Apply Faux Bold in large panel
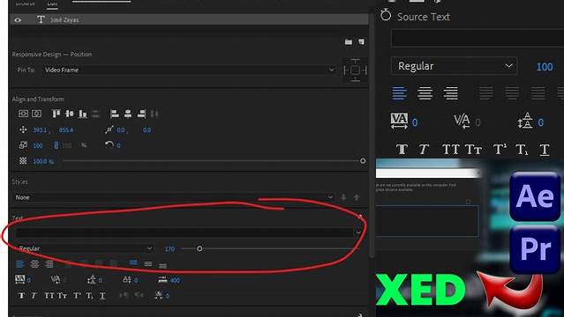Screen dimensions: 564x317 coord(402,149)
